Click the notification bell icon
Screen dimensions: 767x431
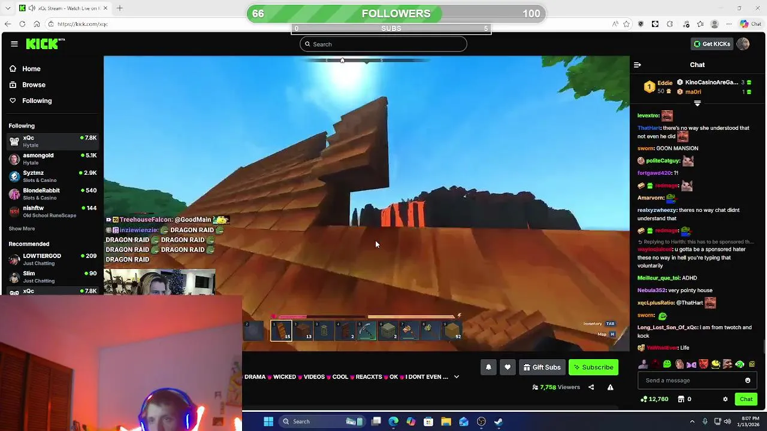point(488,367)
